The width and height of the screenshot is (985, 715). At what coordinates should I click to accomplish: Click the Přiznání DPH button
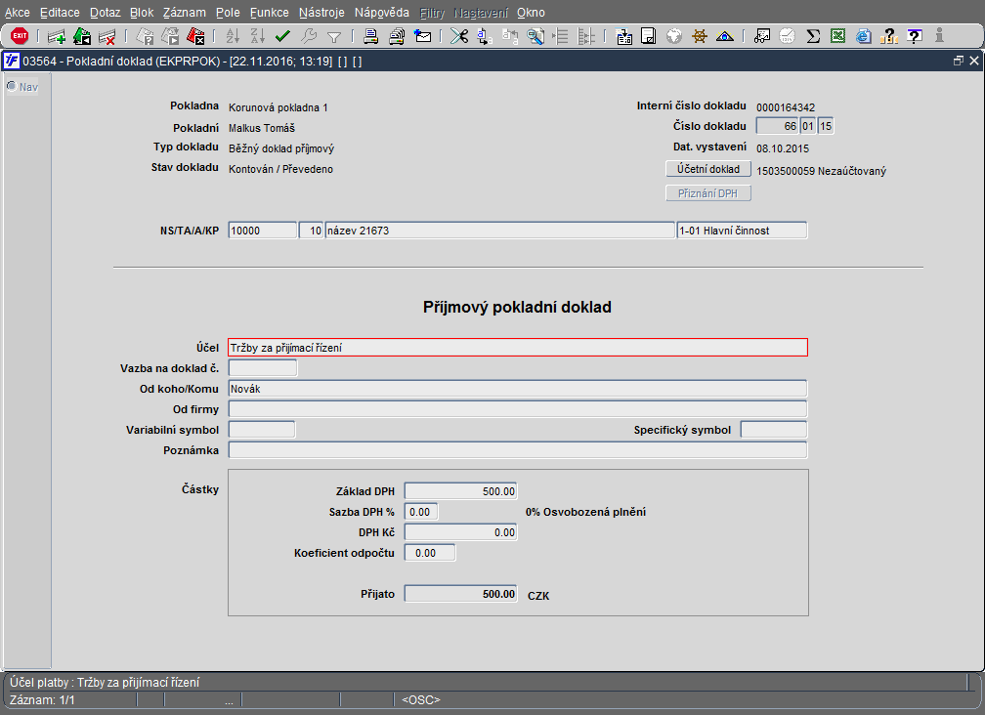[707, 193]
